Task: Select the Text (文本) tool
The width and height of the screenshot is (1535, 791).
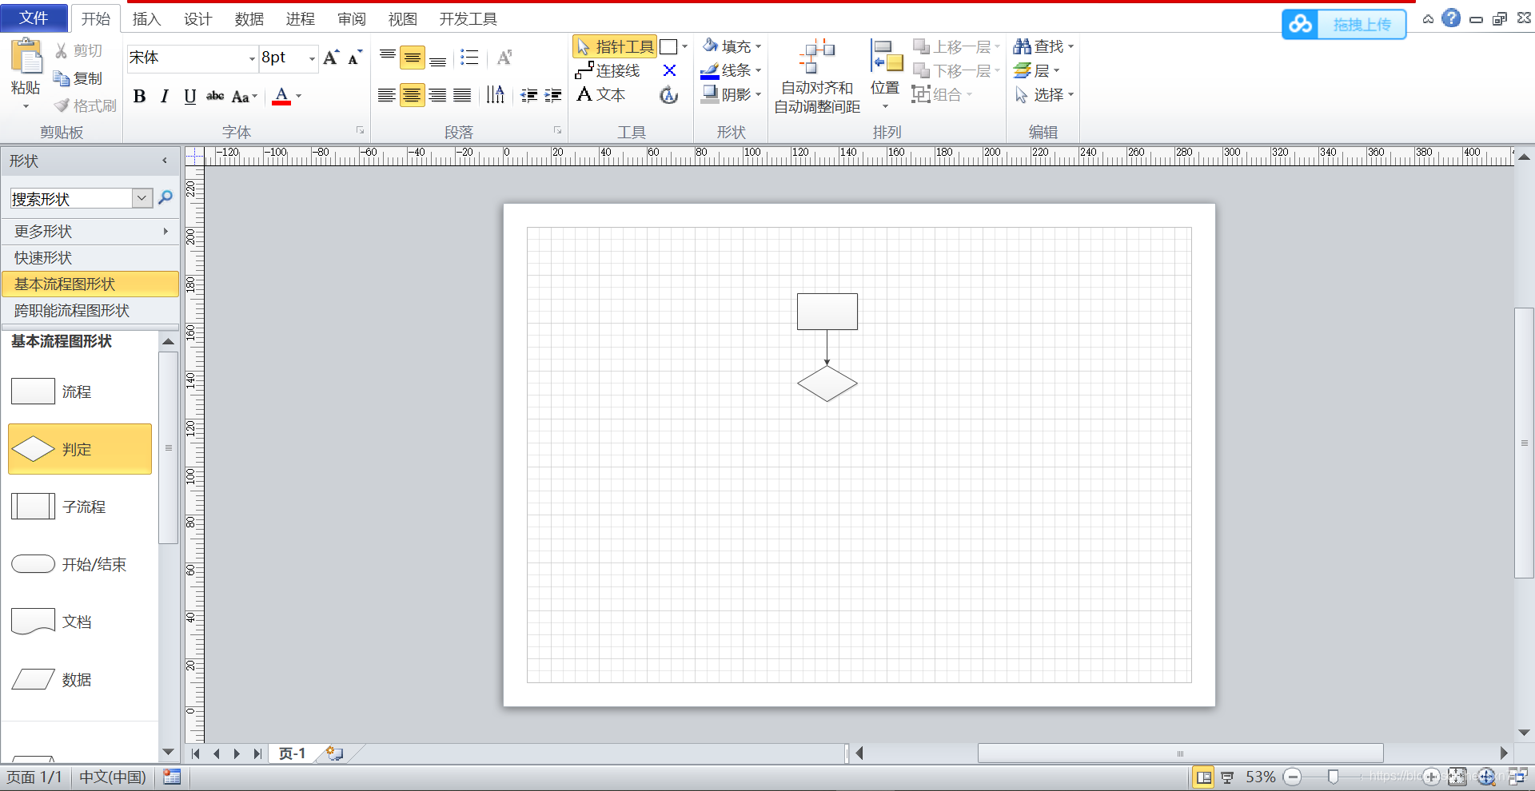Action: point(601,94)
